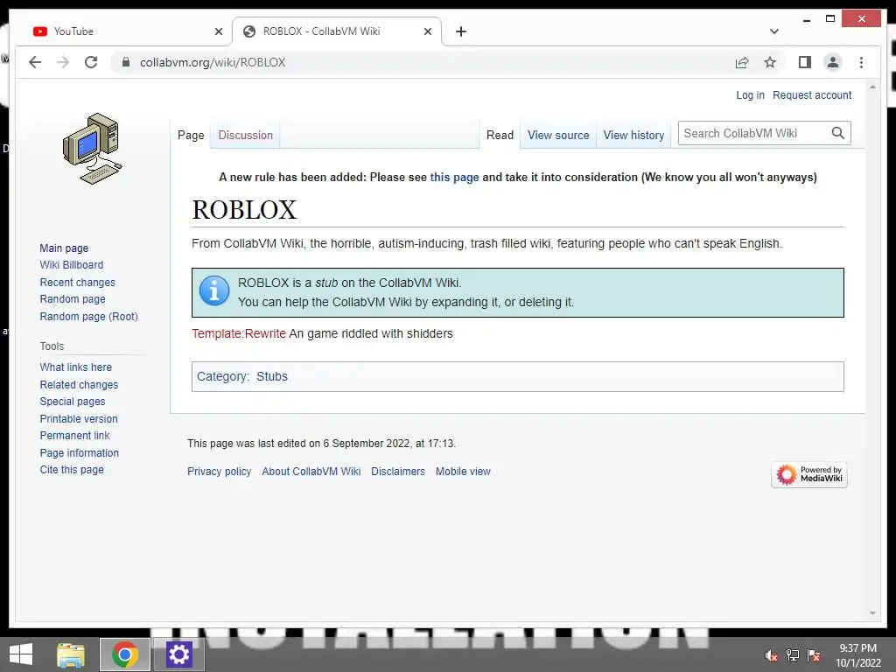Open Recent changes in sidebar
The image size is (896, 672).
click(x=77, y=283)
